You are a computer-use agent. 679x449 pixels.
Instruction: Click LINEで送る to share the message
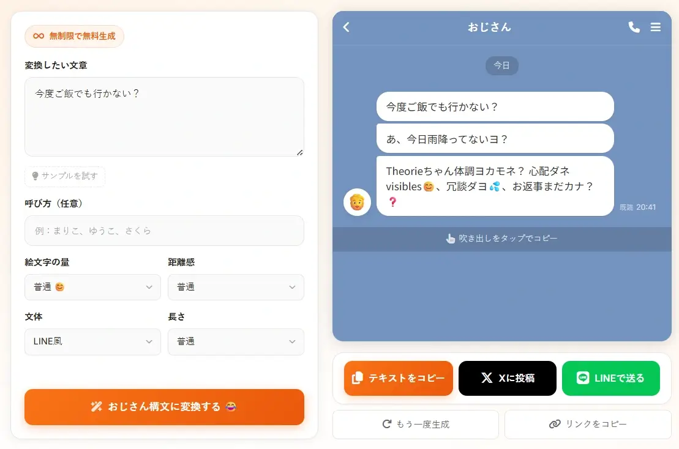(610, 378)
